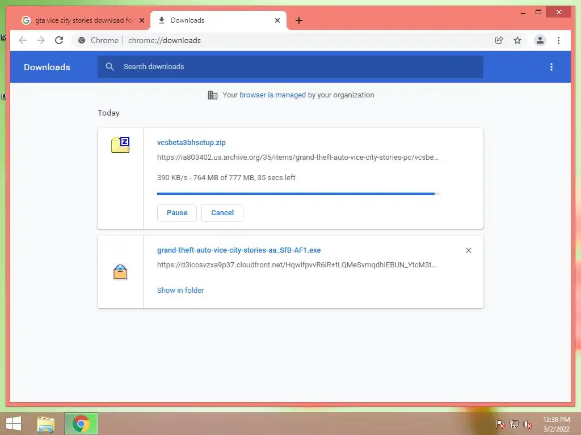Click the 'Today' date heading
This screenshot has width=581, height=435.
[x=108, y=113]
